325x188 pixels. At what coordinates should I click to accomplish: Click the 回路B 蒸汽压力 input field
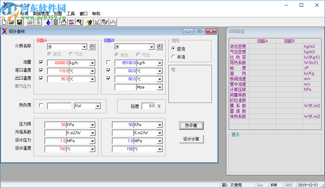tap(125, 87)
